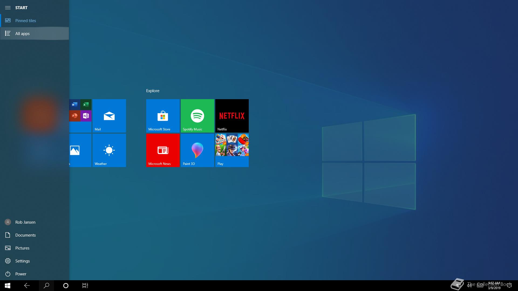Open OneNote from the Office tile
Viewport: 518px width, 291px height.
86,116
